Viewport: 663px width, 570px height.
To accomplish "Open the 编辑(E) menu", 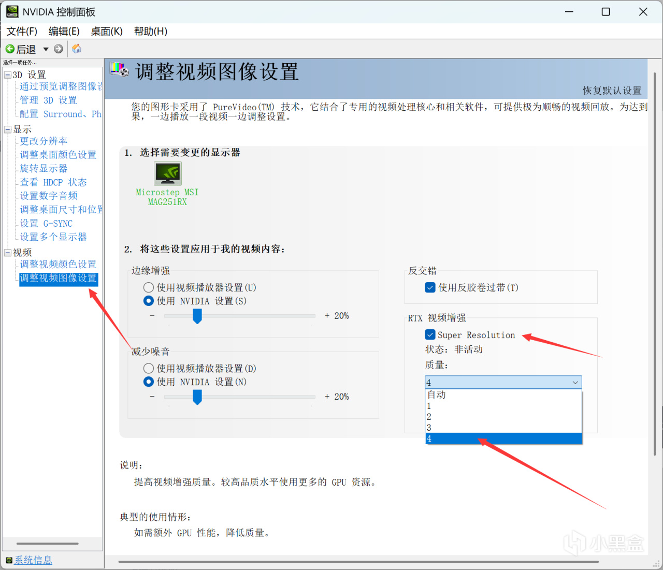I will pos(64,31).
